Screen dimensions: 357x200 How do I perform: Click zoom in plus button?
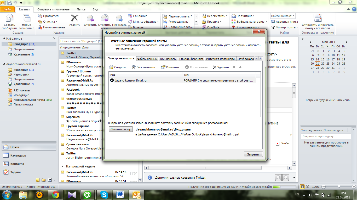click(353, 187)
